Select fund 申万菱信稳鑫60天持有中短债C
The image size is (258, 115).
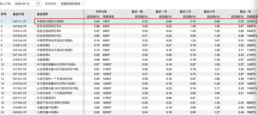[56, 83]
